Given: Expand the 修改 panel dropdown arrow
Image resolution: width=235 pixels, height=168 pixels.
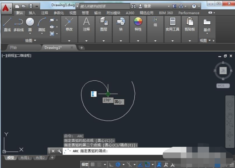Looking at the screenshot, I should 69,40.
